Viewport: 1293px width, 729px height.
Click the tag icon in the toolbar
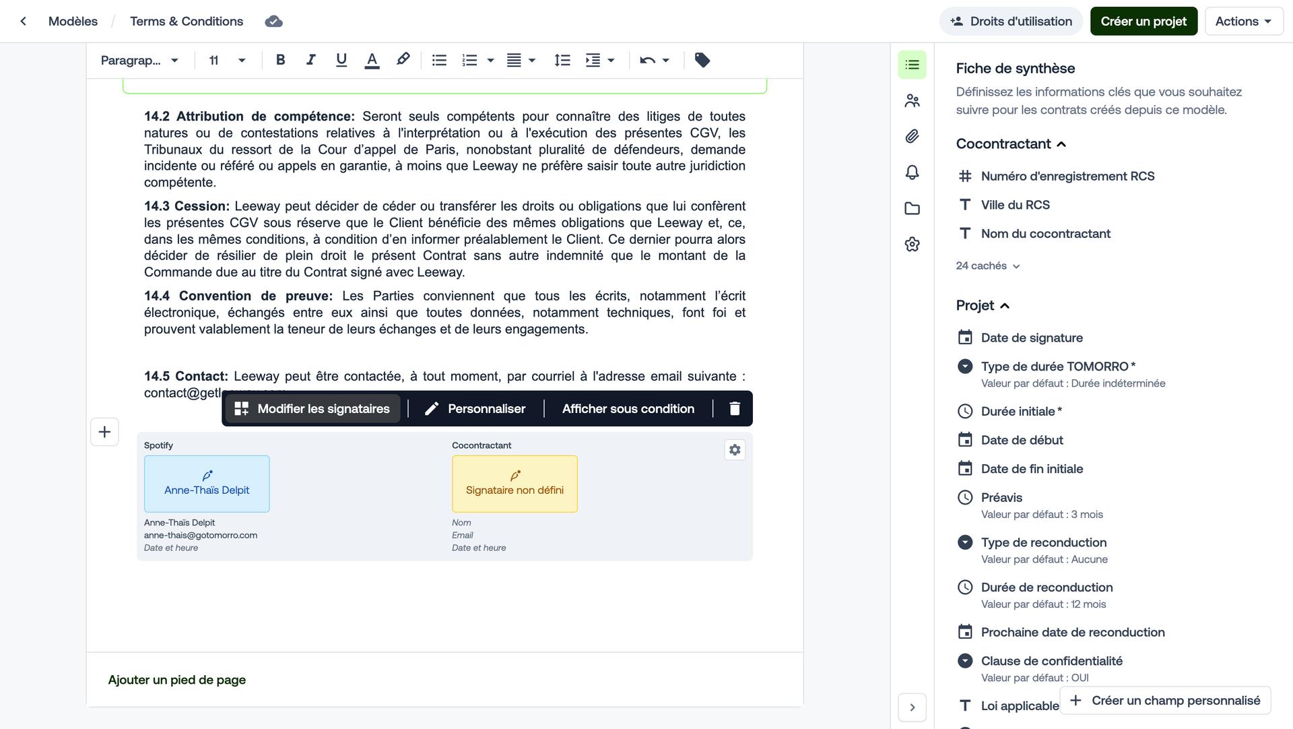[702, 61]
